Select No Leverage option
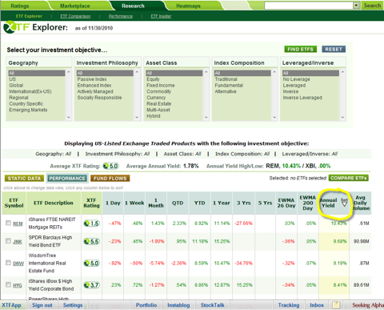This screenshot has width=384, height=310. [297, 79]
